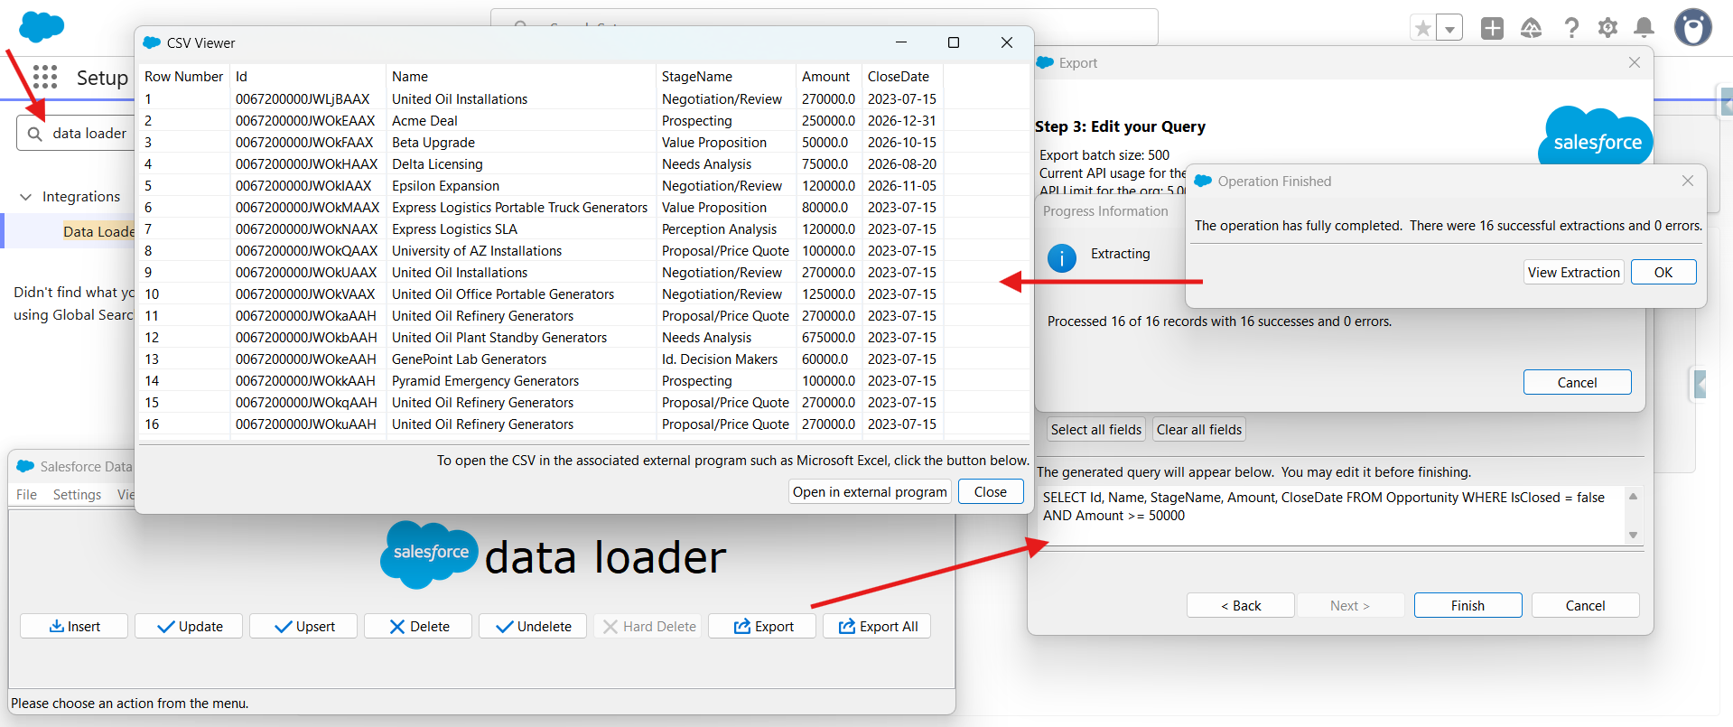The height and width of the screenshot is (727, 1733).
Task: Open the user profile avatar
Action: pos(1693,27)
